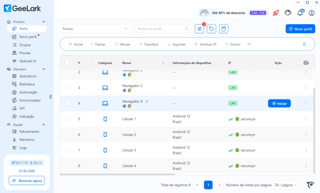Click Verificar IP in toolbar
The height and width of the screenshot is (193, 320).
coord(205,44)
